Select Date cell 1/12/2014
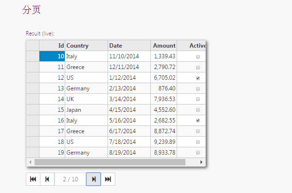 click(129, 78)
